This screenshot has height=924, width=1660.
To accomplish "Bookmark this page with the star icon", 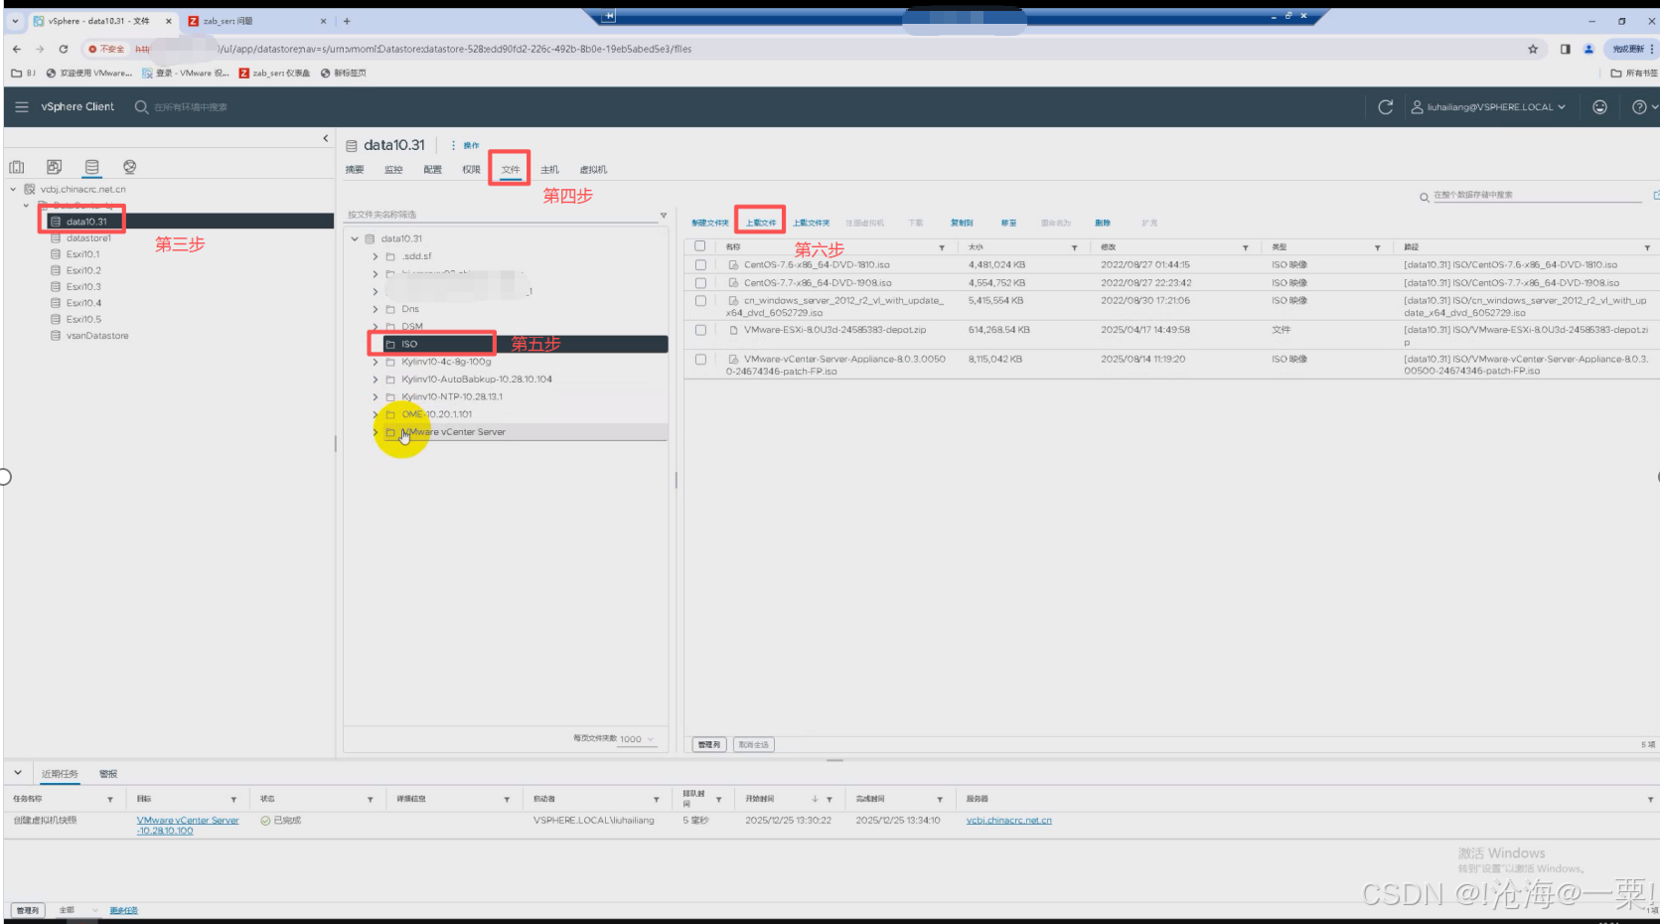I will (1533, 49).
